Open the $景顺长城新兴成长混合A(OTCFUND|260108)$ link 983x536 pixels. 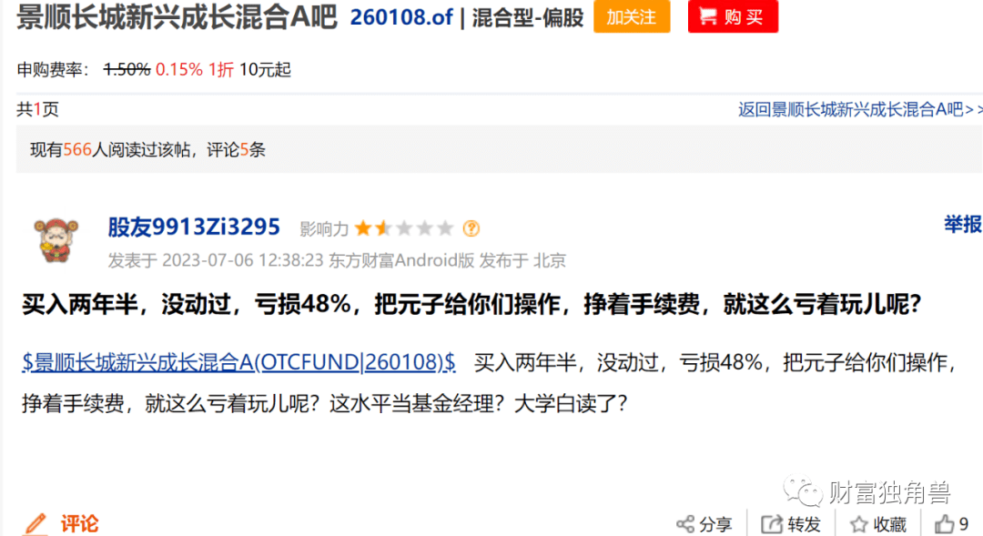[x=238, y=361]
